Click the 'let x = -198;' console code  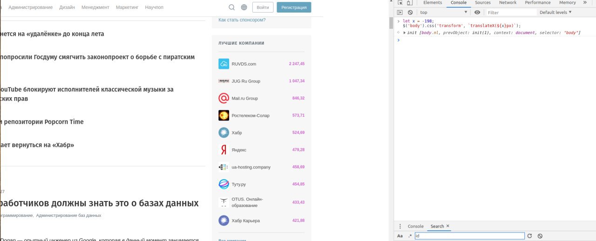[x=418, y=21]
